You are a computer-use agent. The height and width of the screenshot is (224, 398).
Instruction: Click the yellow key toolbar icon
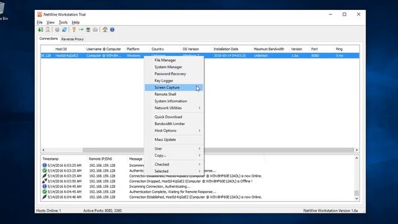pyautogui.click(x=74, y=30)
